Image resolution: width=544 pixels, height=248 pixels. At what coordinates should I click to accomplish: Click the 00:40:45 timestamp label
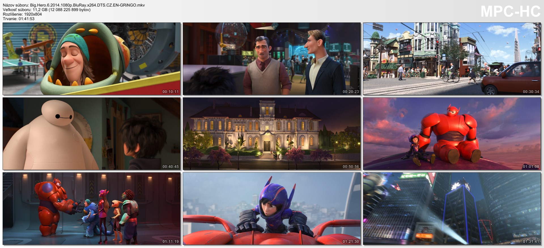pyautogui.click(x=170, y=167)
